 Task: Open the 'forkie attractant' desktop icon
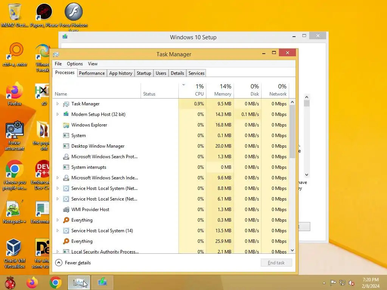[x=14, y=135]
